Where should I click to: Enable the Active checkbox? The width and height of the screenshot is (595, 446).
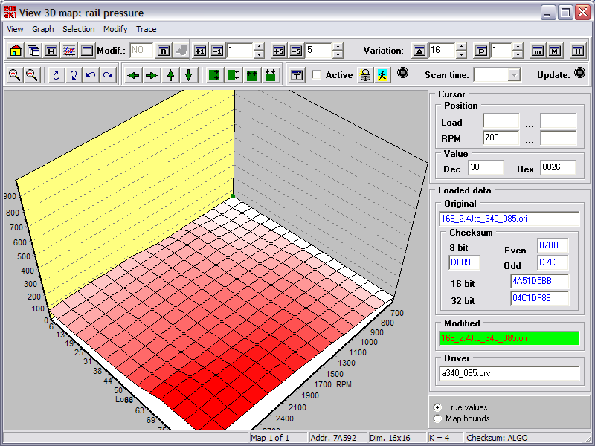[316, 75]
